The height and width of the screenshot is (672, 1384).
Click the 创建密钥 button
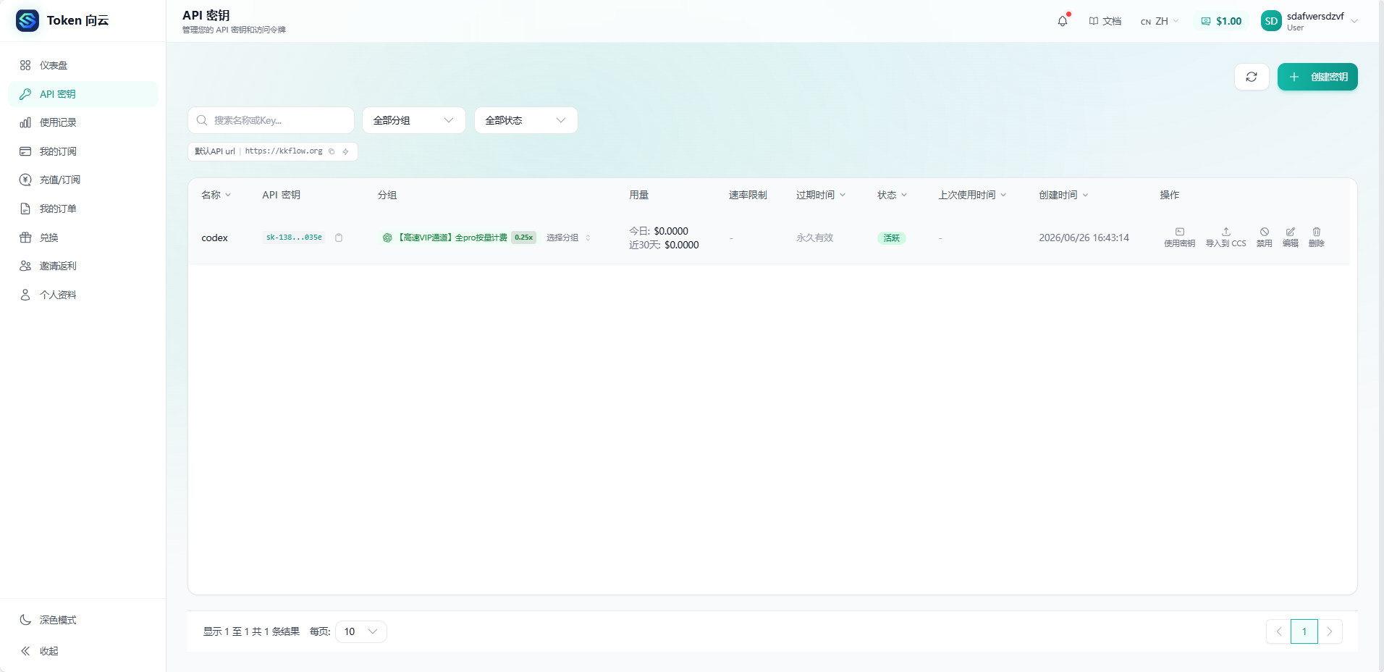tap(1317, 77)
